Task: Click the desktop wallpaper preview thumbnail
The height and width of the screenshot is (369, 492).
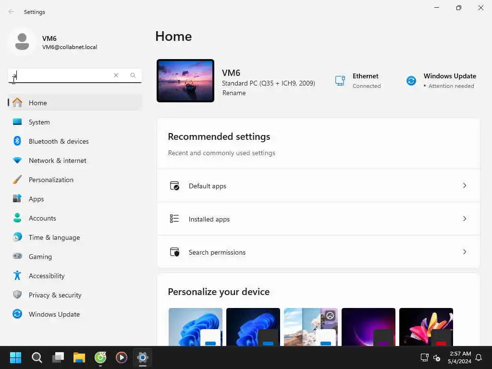Action: pos(185,81)
